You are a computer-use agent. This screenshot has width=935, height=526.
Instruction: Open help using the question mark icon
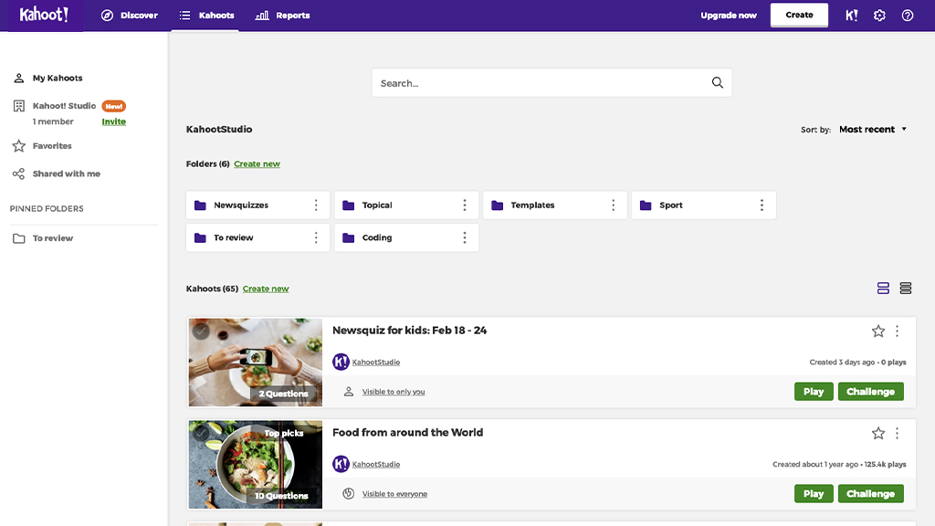click(907, 15)
